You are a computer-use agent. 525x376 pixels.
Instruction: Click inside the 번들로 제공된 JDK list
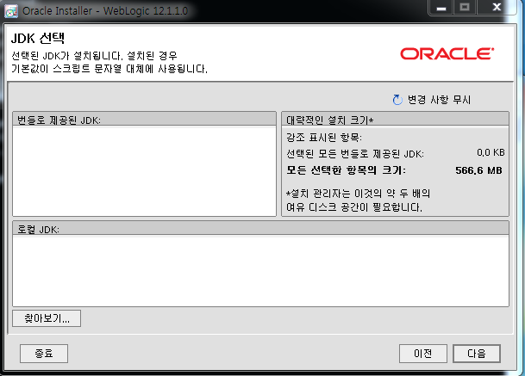[144, 171]
